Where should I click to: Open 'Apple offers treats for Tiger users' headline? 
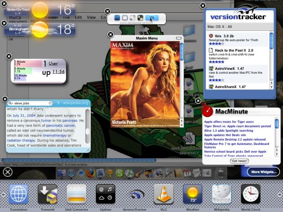(x=229, y=121)
